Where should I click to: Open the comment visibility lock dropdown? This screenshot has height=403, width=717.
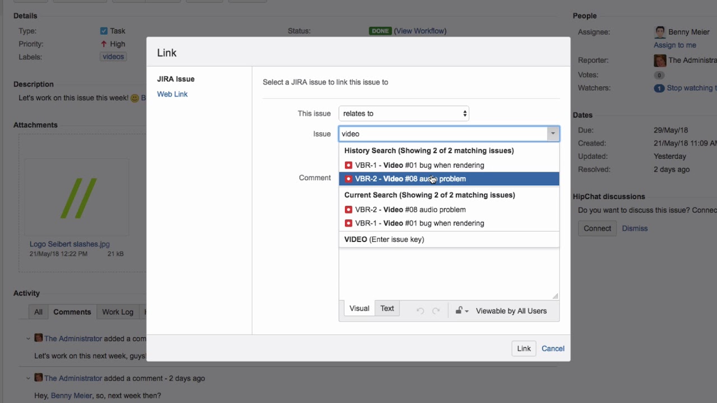462,311
